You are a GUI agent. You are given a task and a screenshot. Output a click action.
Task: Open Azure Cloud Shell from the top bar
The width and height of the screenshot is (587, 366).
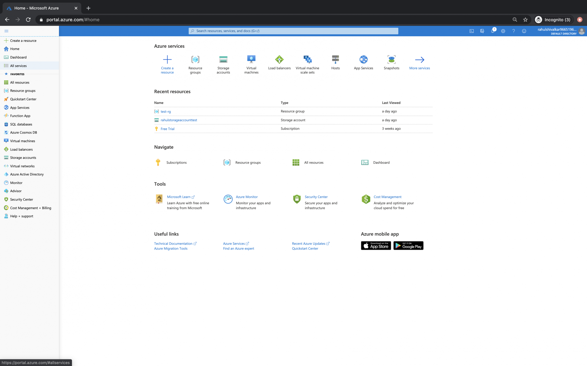point(472,31)
